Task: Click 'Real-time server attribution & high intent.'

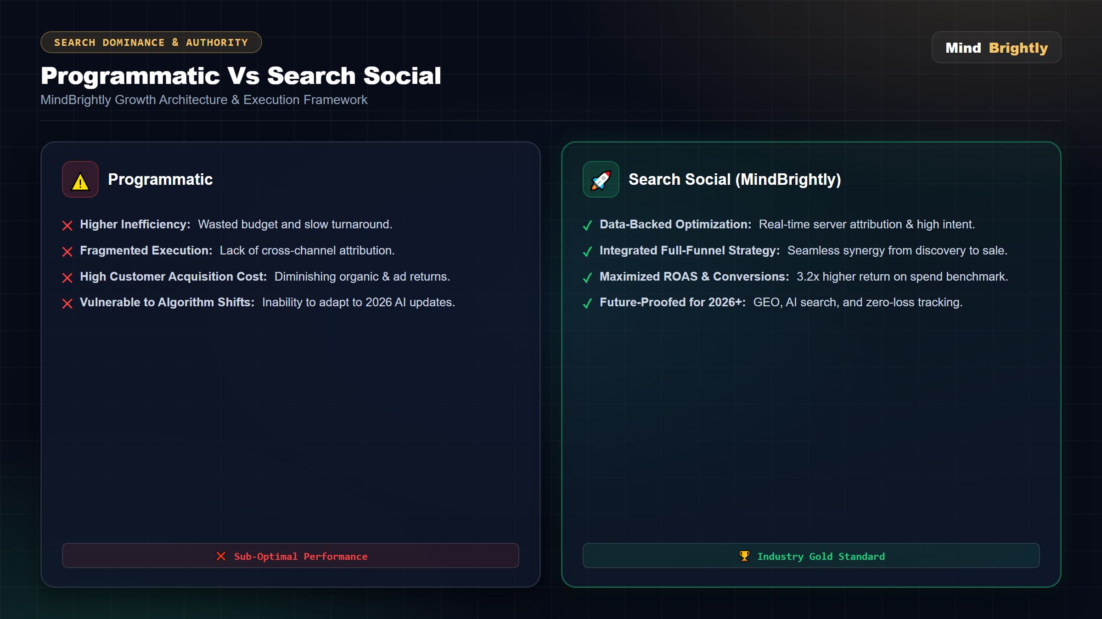Action: tap(867, 224)
